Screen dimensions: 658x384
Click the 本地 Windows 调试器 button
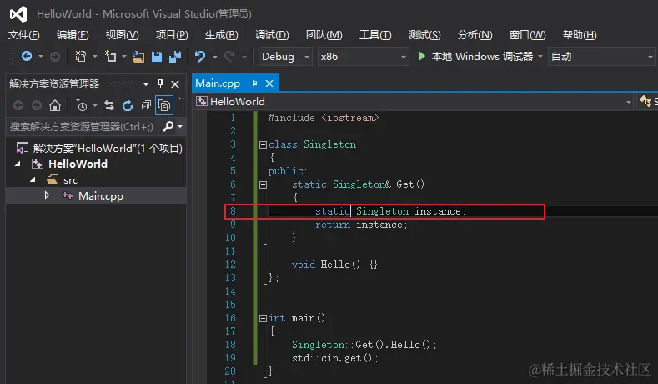(x=475, y=56)
